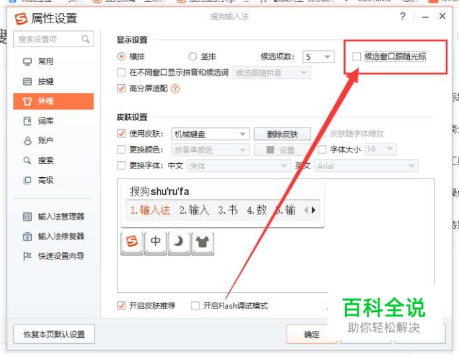Open the 机械键盘 skin dropdown
This screenshot has height=357, width=459.
coord(210,134)
